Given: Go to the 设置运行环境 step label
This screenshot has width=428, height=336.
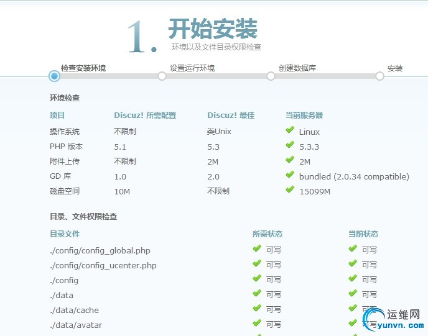Looking at the screenshot, I should coord(192,68).
